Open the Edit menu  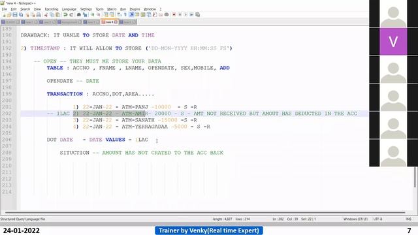(14, 9)
